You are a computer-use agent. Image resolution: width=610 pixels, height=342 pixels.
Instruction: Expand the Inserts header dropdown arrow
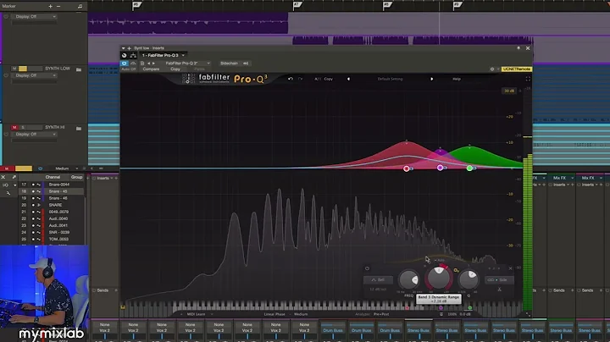(112, 178)
